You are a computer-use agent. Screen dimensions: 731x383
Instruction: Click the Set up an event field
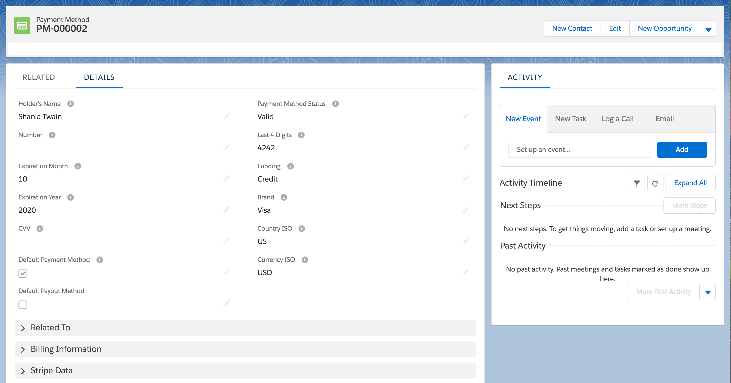[580, 150]
